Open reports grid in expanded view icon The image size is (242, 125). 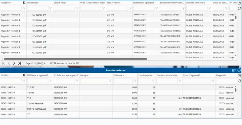coord(239,3)
